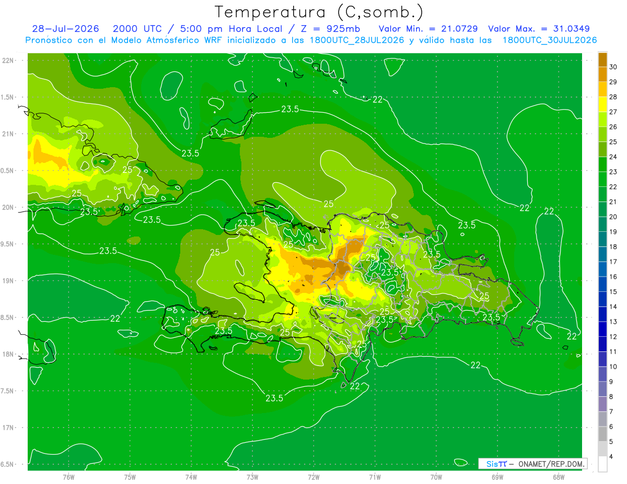Click the legend scale value '19'
The image size is (627, 484).
(613, 232)
